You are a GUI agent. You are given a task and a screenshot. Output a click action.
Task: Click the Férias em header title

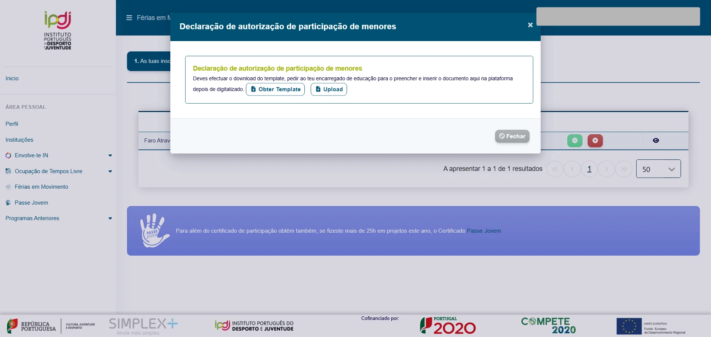(x=153, y=18)
